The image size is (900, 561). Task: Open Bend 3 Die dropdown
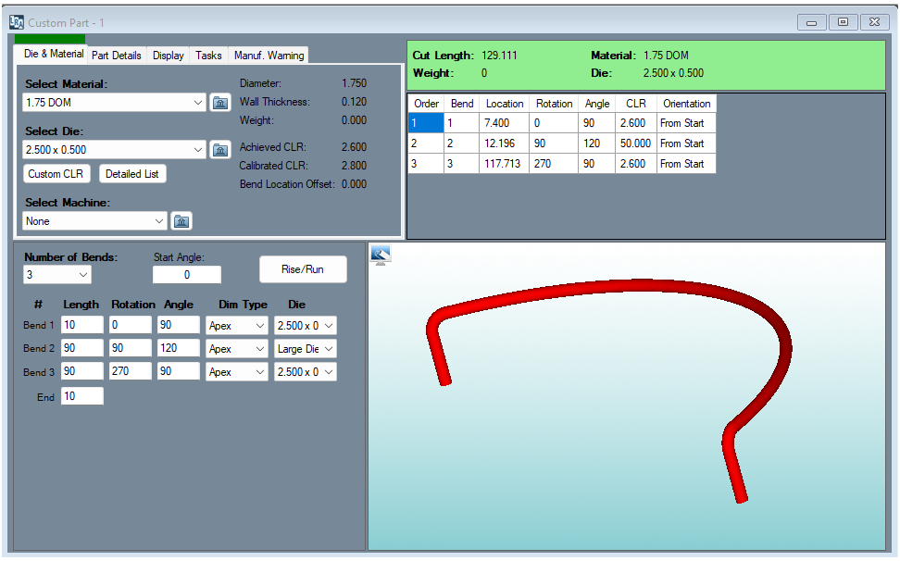(x=329, y=372)
